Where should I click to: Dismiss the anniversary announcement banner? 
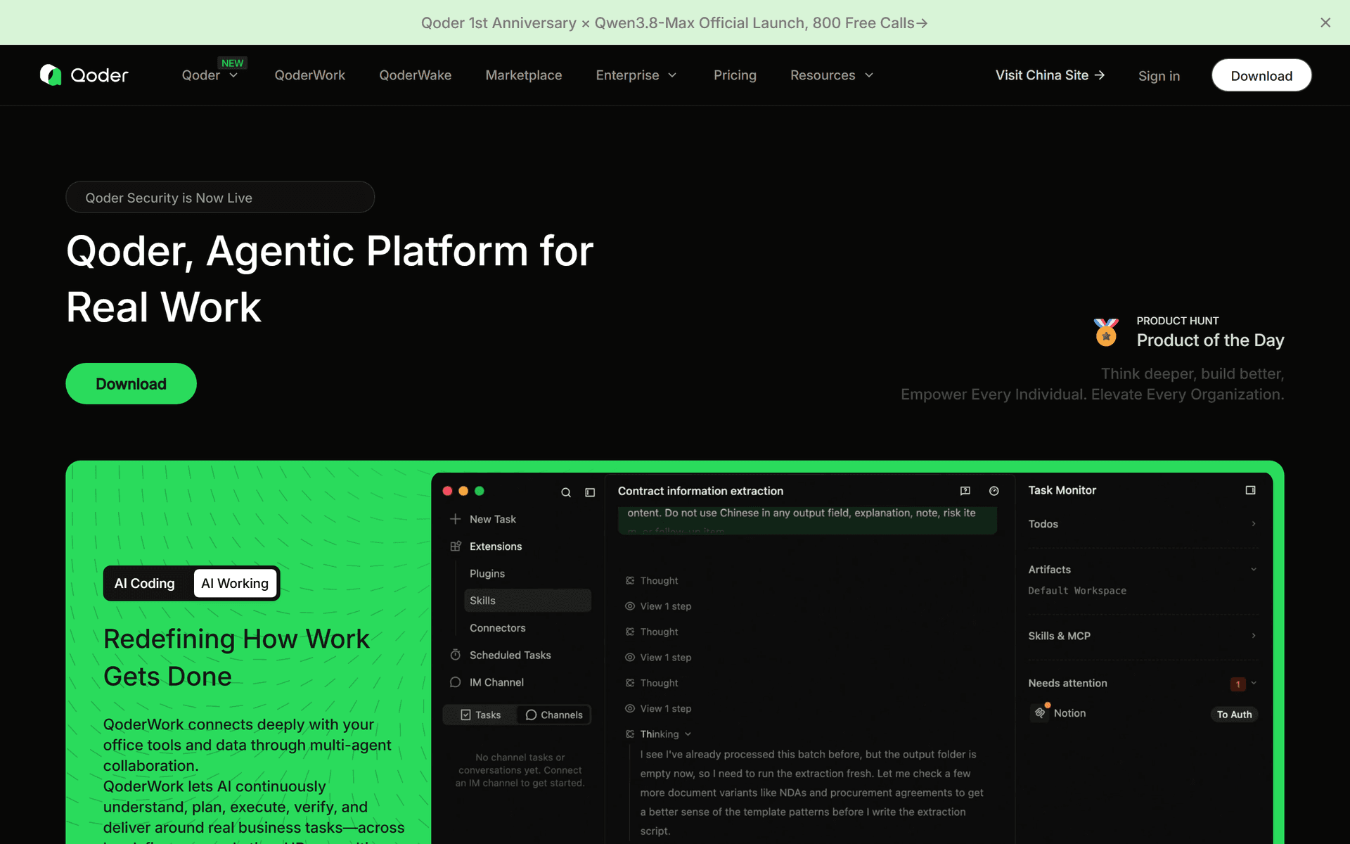point(1325,23)
